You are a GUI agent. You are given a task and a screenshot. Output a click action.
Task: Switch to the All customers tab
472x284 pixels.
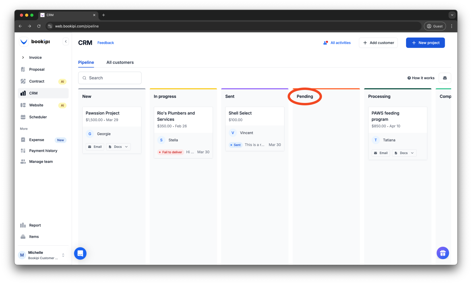point(120,62)
